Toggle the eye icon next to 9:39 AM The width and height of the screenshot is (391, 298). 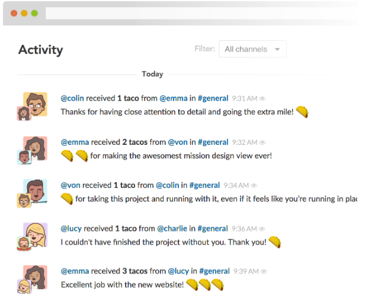[264, 271]
